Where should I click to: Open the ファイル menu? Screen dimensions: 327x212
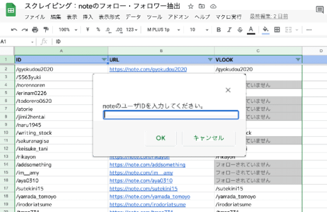point(35,17)
